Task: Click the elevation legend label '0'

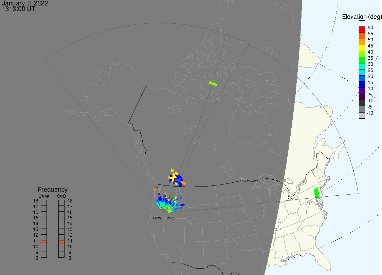Action: click(x=370, y=101)
